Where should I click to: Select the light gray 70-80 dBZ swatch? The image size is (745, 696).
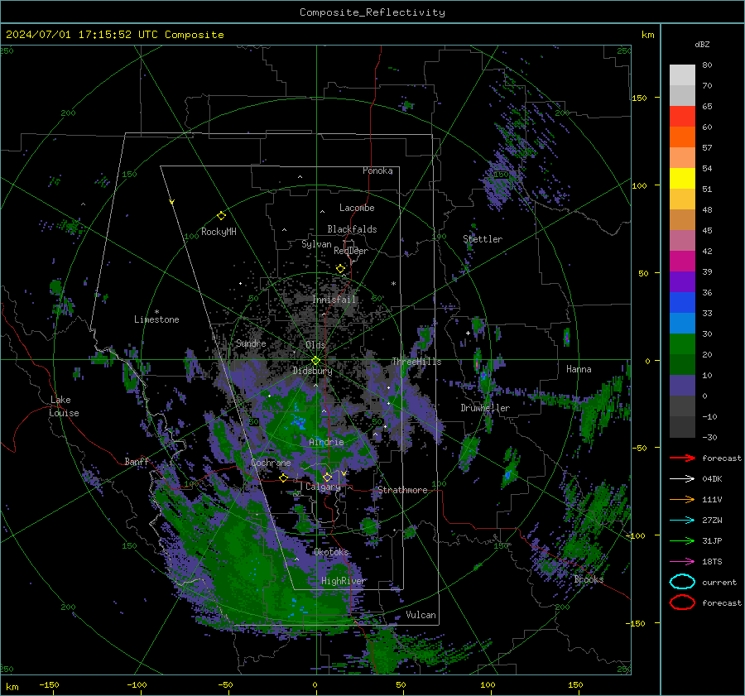[x=682, y=75]
